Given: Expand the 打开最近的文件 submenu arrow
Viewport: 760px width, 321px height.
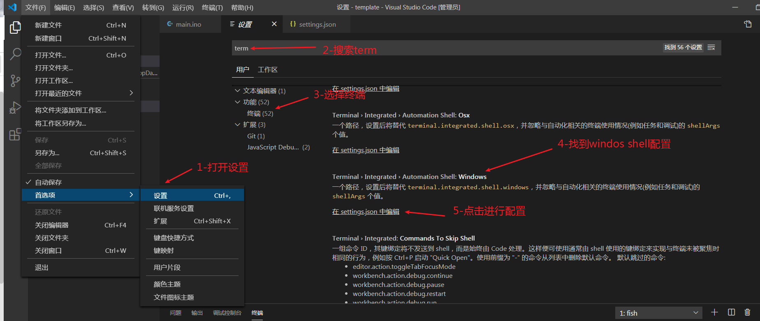Looking at the screenshot, I should coord(131,93).
